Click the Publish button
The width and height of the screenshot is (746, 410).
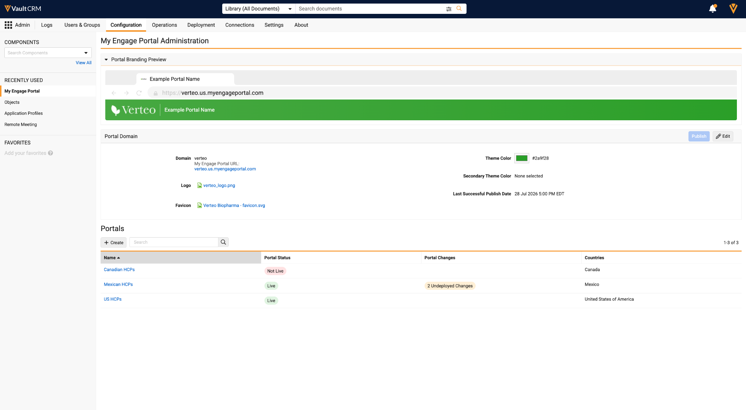click(x=699, y=136)
